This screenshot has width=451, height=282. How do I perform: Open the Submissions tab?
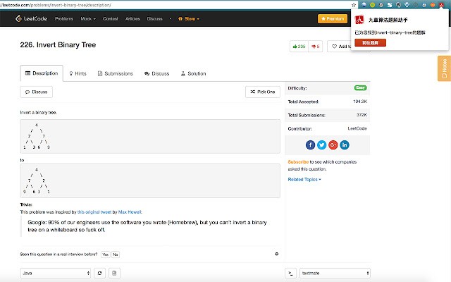point(116,73)
